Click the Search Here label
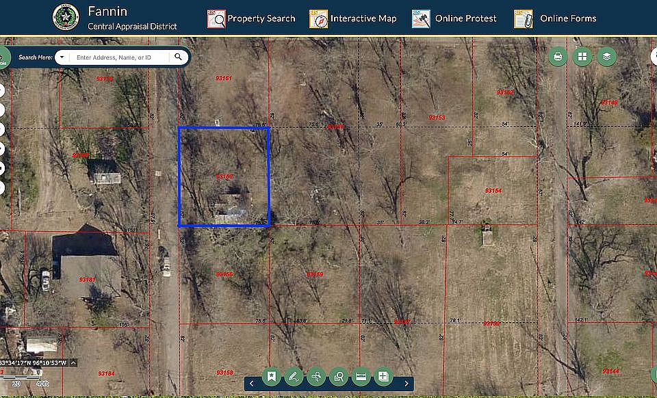 pos(36,57)
